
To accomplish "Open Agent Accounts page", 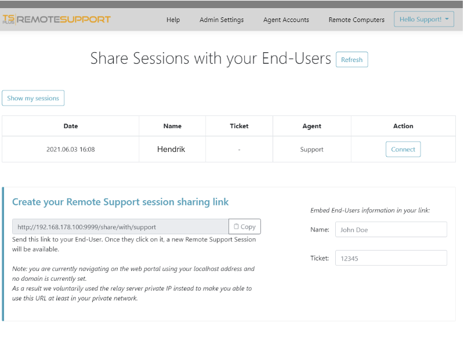I will point(286,20).
